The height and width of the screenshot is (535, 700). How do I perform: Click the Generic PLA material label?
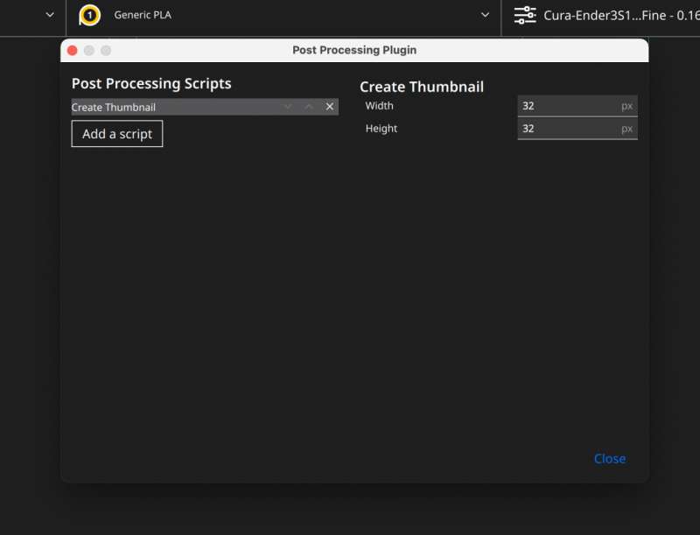(x=143, y=15)
